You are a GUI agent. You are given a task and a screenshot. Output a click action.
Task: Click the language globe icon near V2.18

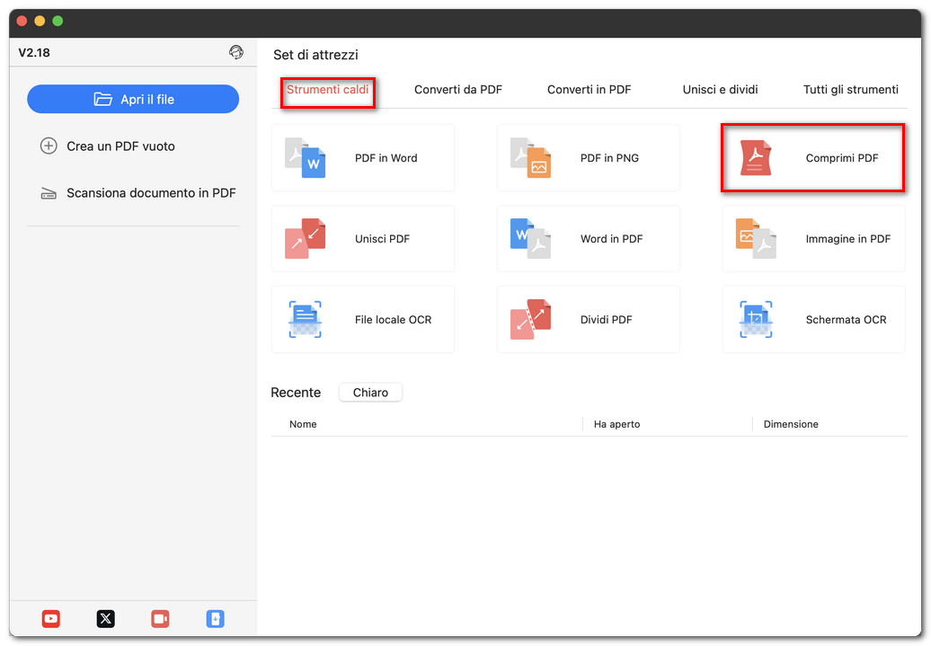point(236,52)
